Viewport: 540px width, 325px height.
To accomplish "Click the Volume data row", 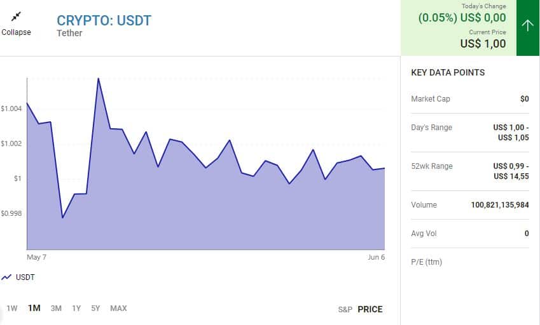I will click(469, 205).
